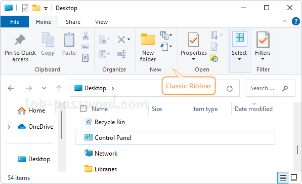Click the Paste shortcut icon

(85, 58)
